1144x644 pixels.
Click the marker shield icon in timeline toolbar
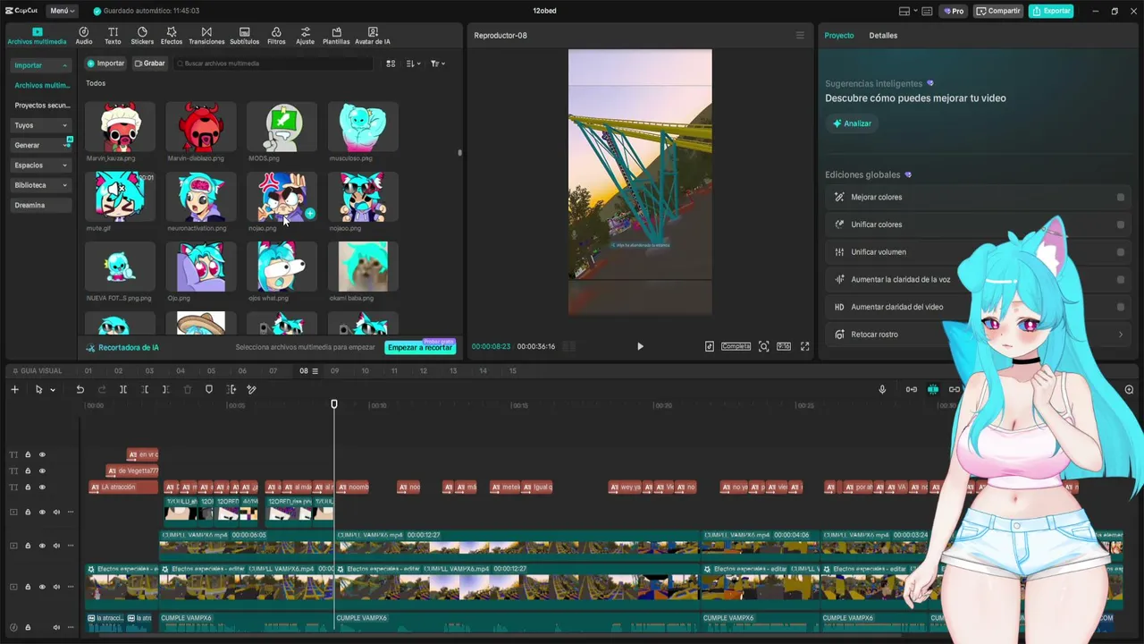[209, 389]
